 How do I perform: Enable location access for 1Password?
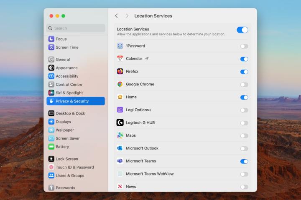[244, 46]
